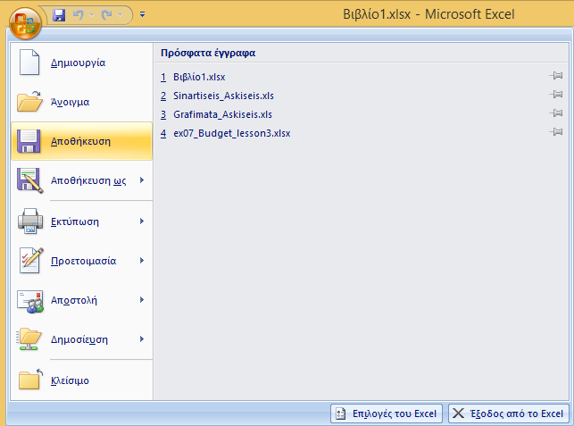Viewport: 574px width, 426px height.
Task: Click the Έξοδος από το Excel button
Action: pos(509,413)
